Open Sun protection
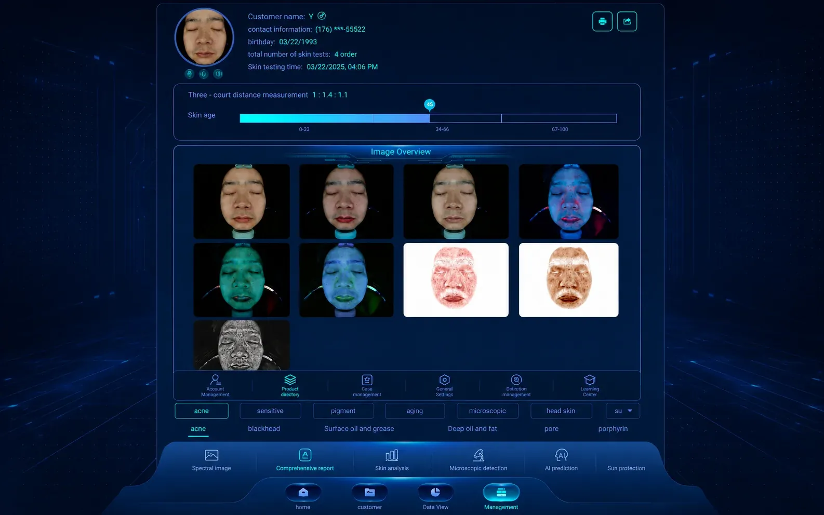The width and height of the screenshot is (824, 515). point(626,468)
